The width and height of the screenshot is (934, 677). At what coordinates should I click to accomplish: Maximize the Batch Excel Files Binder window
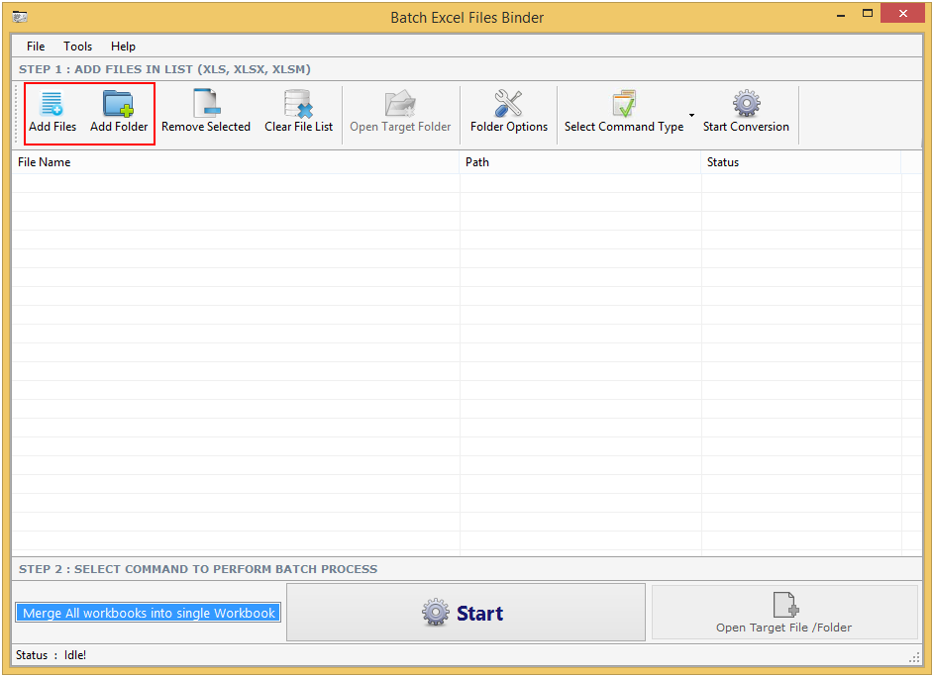click(x=868, y=13)
